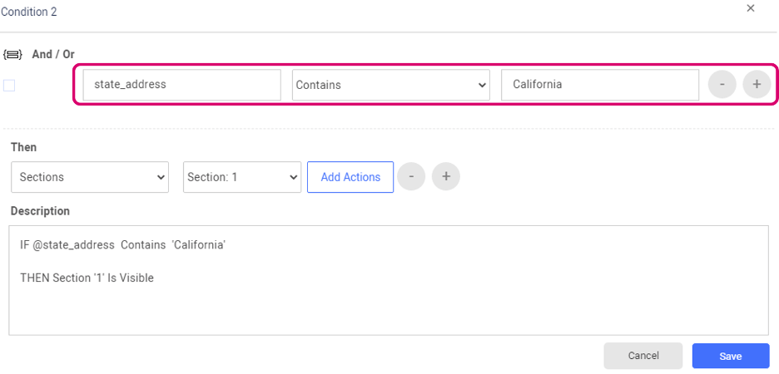Add condition row using plus after California
Image resolution: width=779 pixels, height=374 pixels.
(757, 85)
